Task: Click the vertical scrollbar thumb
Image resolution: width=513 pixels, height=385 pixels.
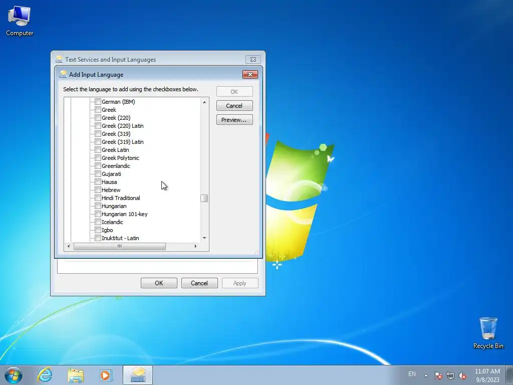Action: [x=204, y=198]
